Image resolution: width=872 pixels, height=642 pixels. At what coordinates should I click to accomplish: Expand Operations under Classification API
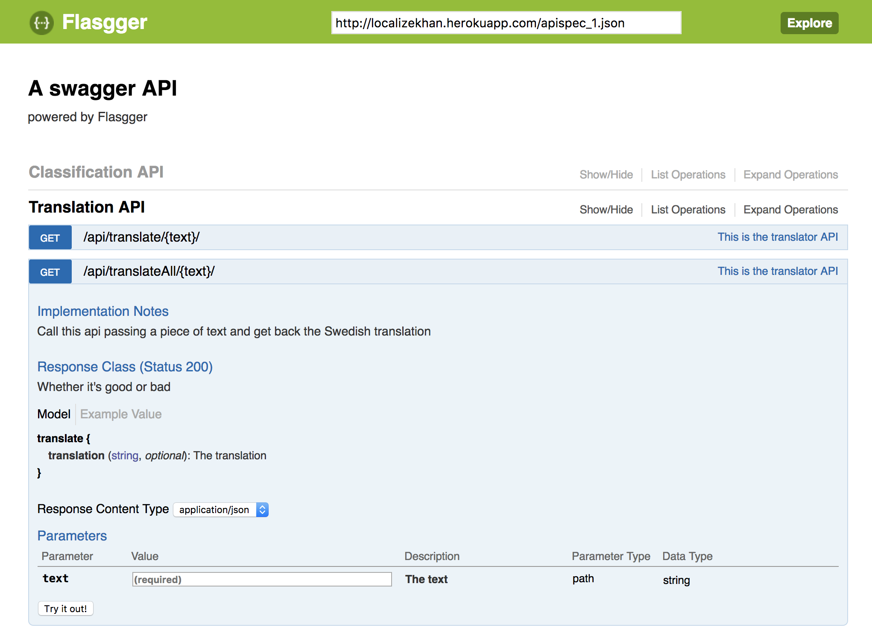(x=790, y=175)
